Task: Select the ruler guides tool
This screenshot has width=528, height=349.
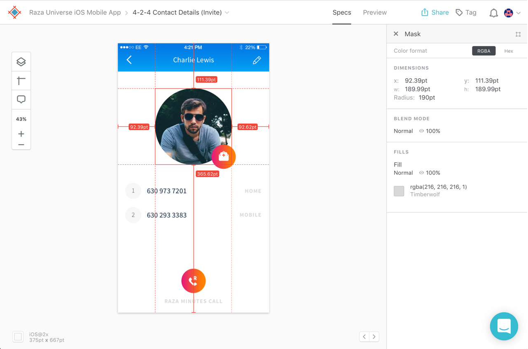Action: click(x=21, y=81)
